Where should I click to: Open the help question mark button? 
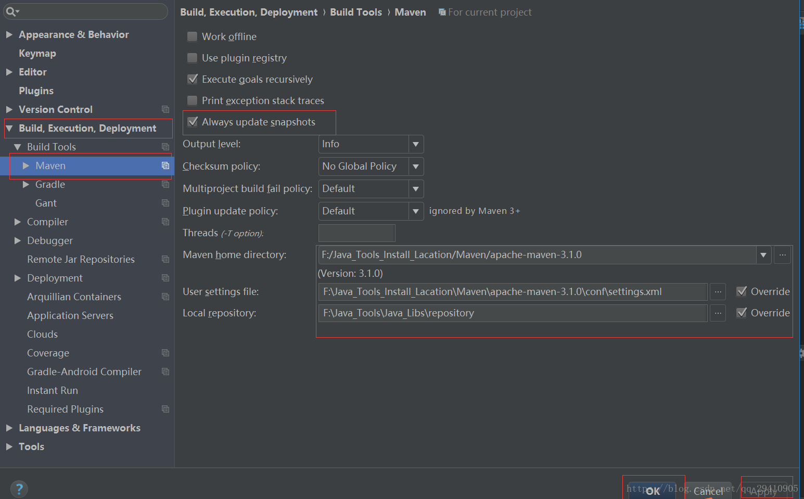click(19, 489)
